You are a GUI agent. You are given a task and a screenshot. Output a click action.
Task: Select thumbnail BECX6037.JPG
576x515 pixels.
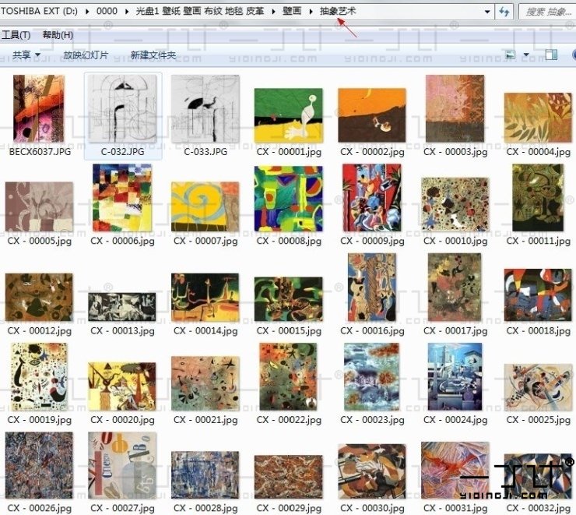click(39, 109)
